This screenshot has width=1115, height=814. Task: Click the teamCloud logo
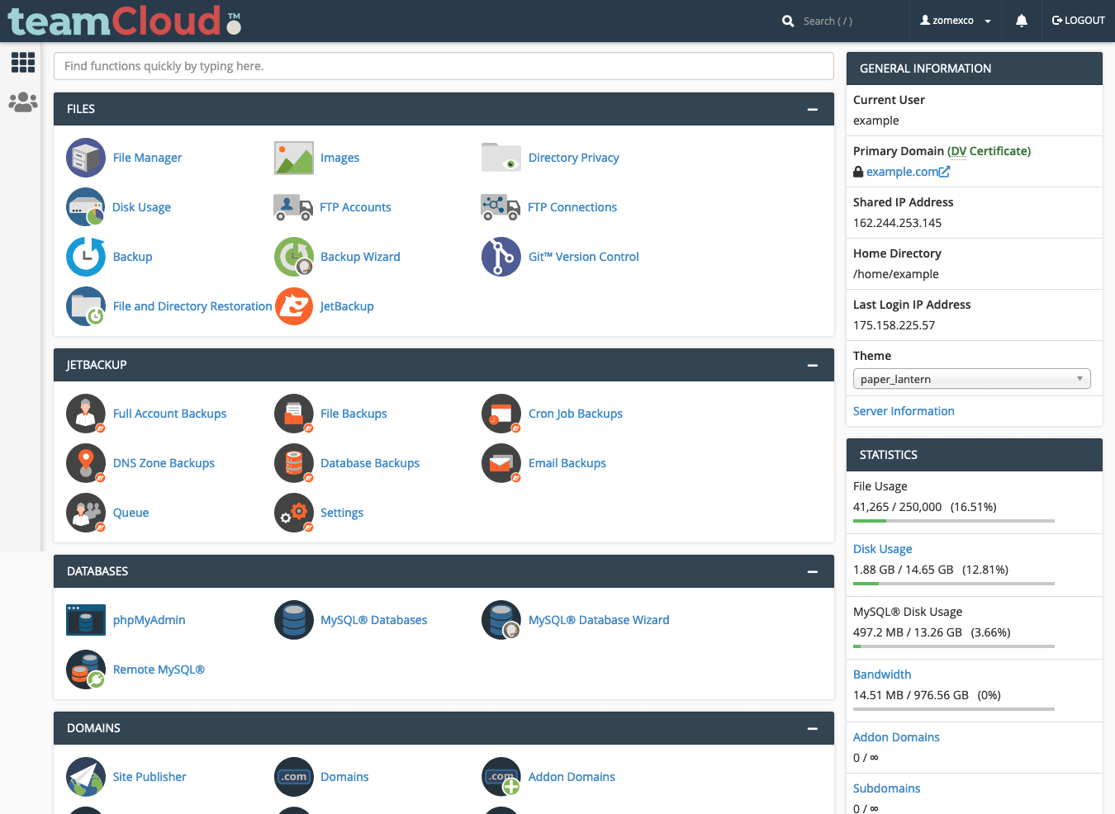click(x=124, y=21)
